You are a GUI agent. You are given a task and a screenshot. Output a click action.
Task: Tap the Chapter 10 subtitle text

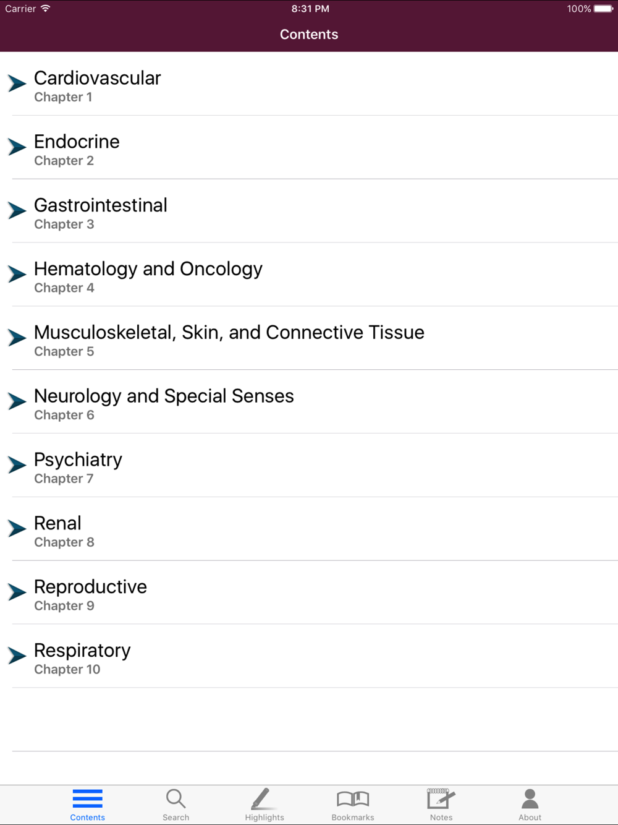67,669
